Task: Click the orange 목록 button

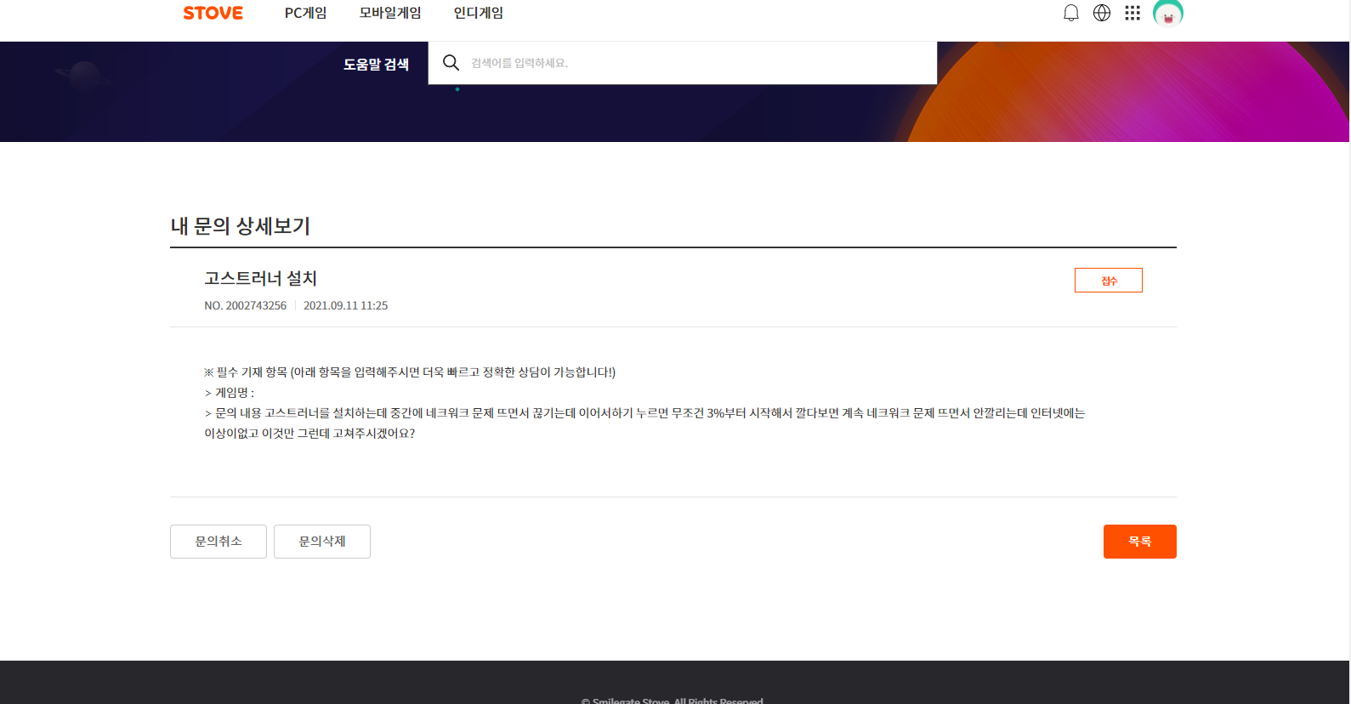Action: pos(1140,542)
